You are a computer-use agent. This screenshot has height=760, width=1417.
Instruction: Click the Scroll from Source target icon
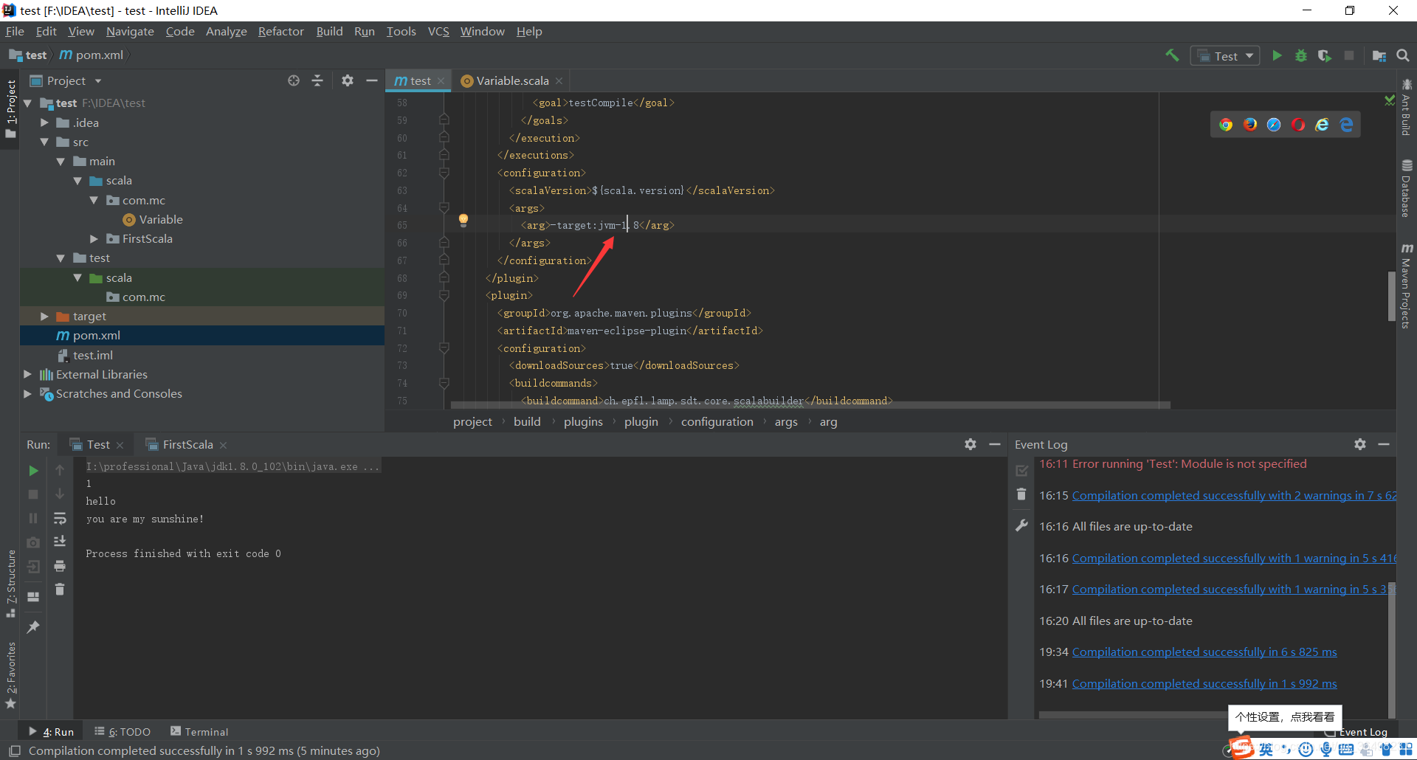pos(294,80)
